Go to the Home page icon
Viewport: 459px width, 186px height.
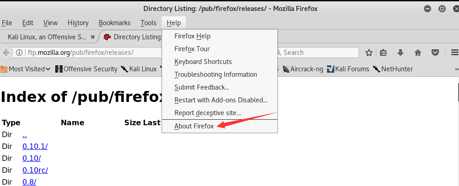(x=417, y=53)
